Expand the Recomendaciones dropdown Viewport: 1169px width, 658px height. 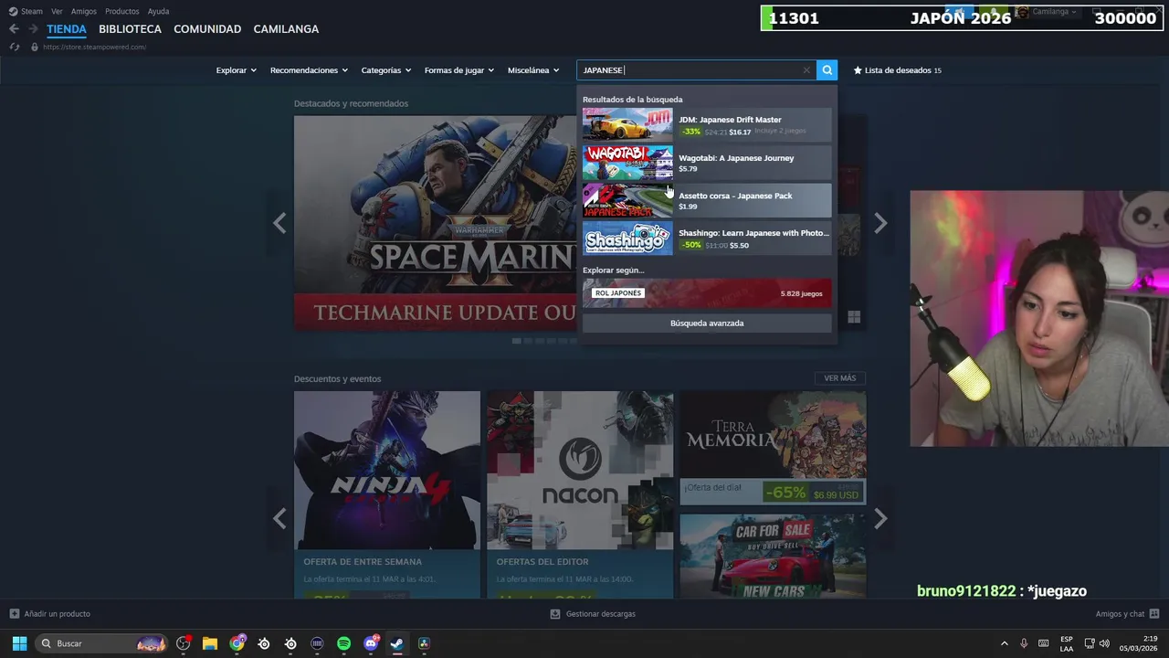coord(309,70)
